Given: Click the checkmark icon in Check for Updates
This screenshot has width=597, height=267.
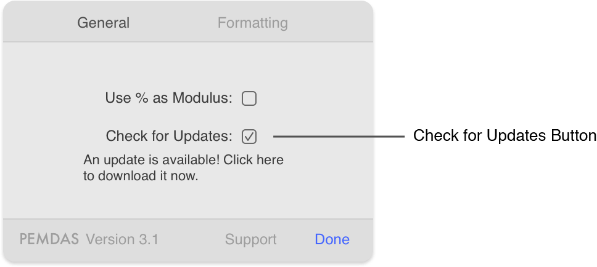Looking at the screenshot, I should [x=249, y=137].
